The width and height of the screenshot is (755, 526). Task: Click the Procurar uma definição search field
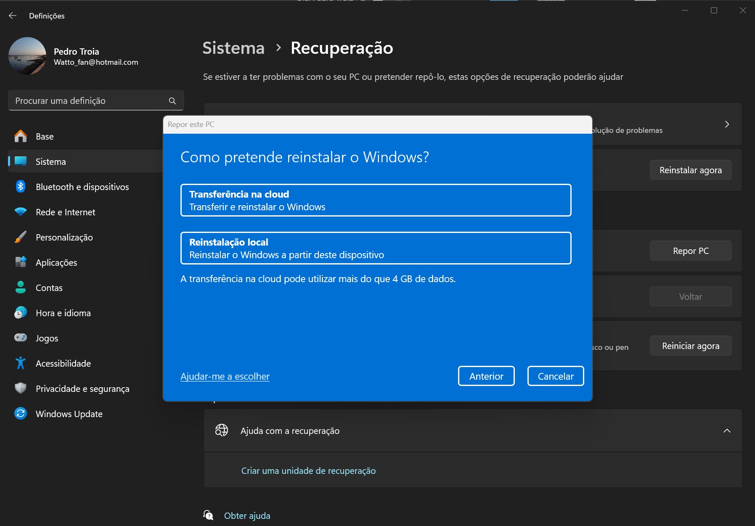point(96,100)
